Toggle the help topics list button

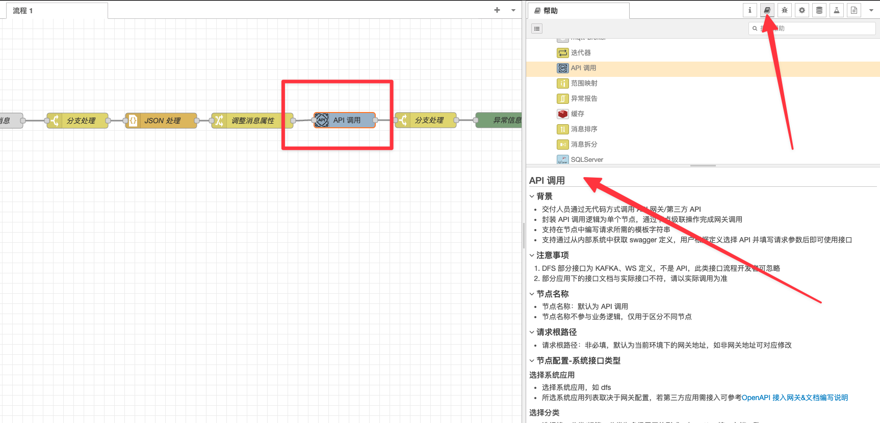click(537, 29)
